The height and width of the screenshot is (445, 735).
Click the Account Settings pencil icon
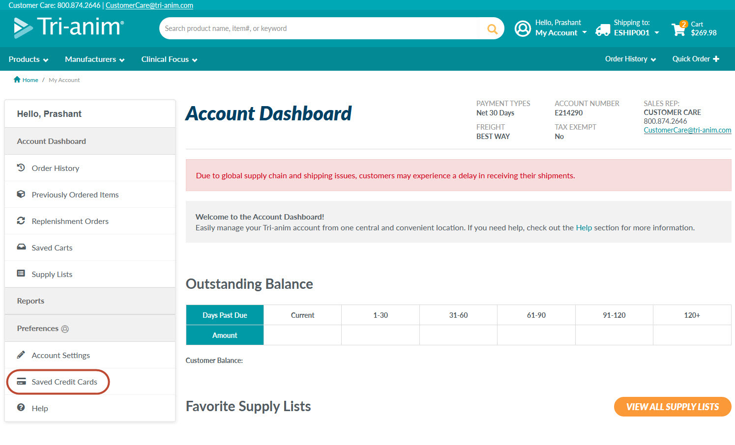point(21,355)
